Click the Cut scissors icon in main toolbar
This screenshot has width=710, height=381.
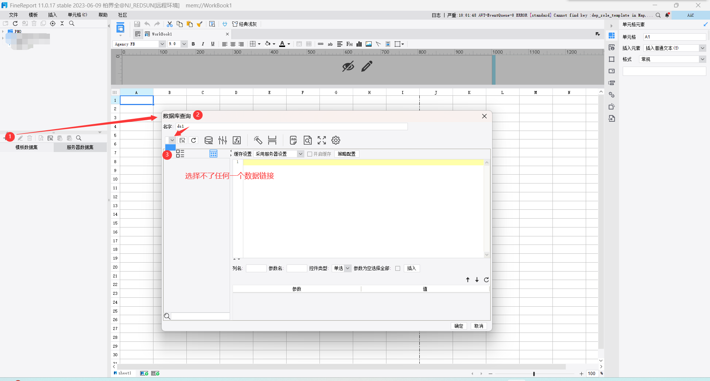pyautogui.click(x=170, y=24)
